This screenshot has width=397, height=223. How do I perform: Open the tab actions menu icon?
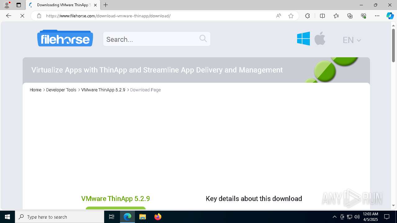coord(19,5)
